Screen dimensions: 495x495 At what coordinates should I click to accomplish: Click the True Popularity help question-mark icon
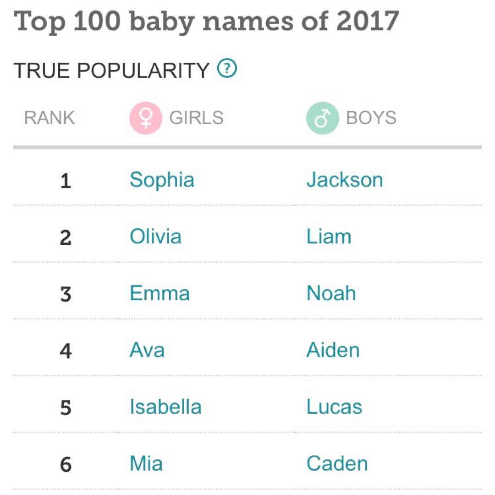227,69
